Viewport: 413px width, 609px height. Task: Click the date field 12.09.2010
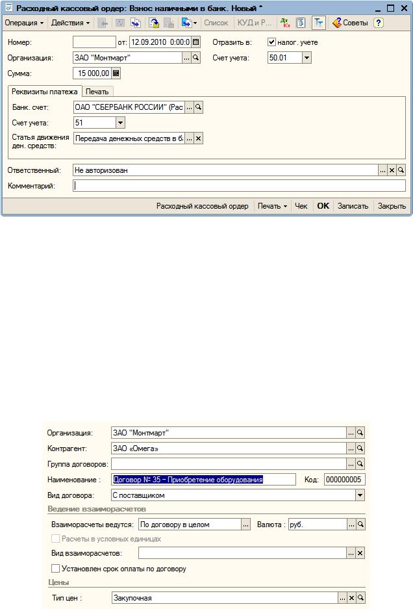point(160,42)
